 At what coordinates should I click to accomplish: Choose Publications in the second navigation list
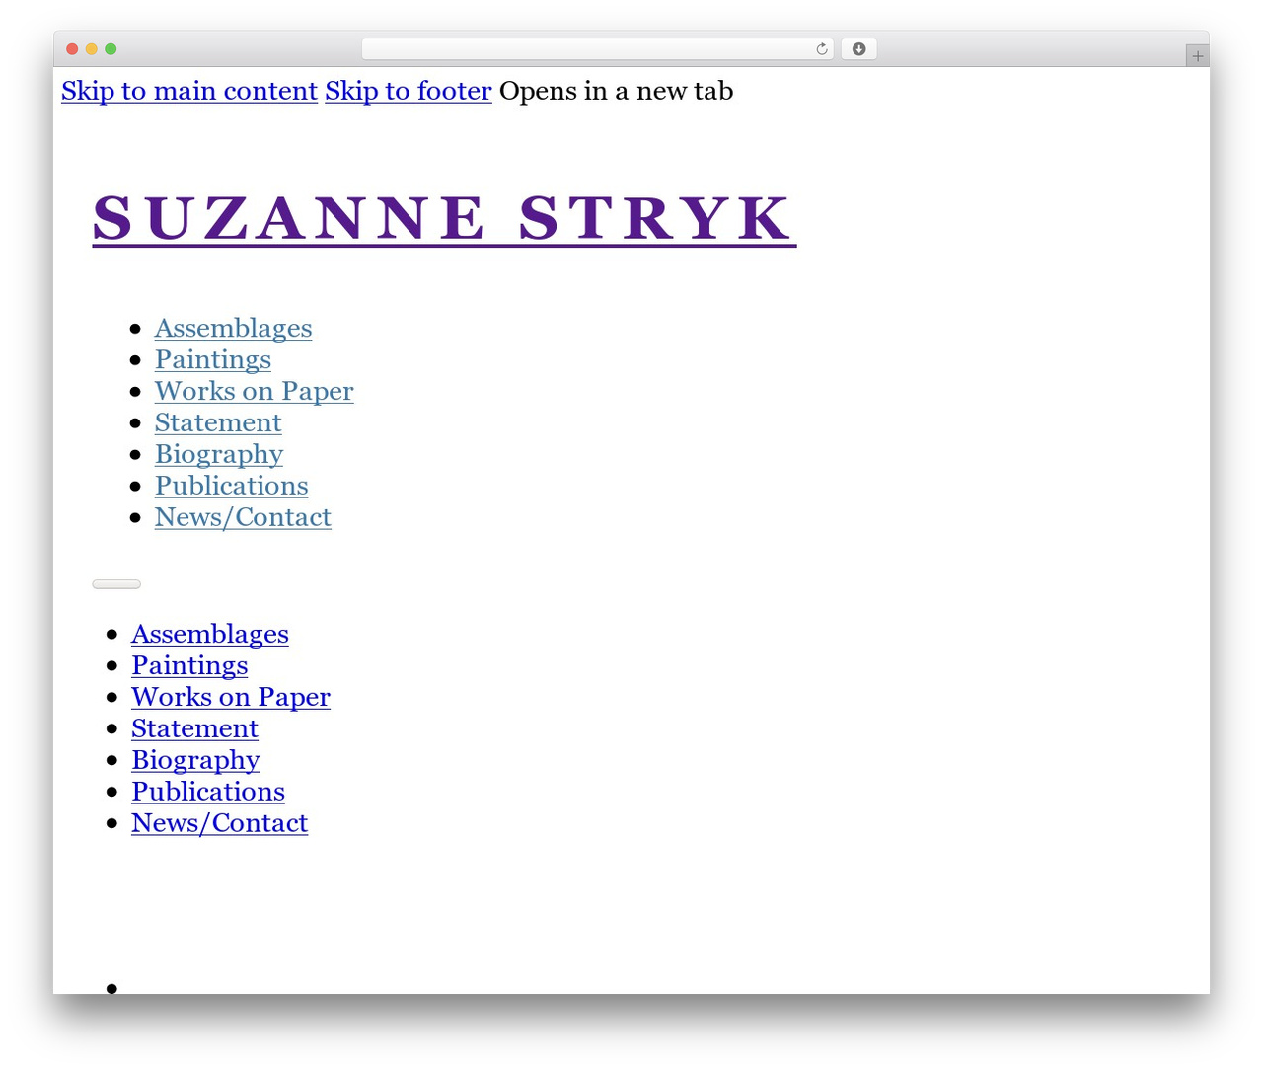(208, 792)
